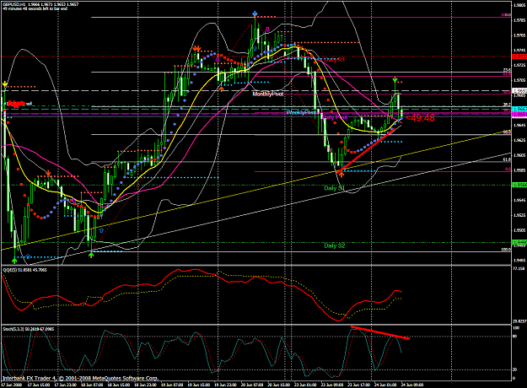Viewport: 527px width, 388px height.
Task: Click the 'minutes left to bar end' text
Action: (35, 8)
